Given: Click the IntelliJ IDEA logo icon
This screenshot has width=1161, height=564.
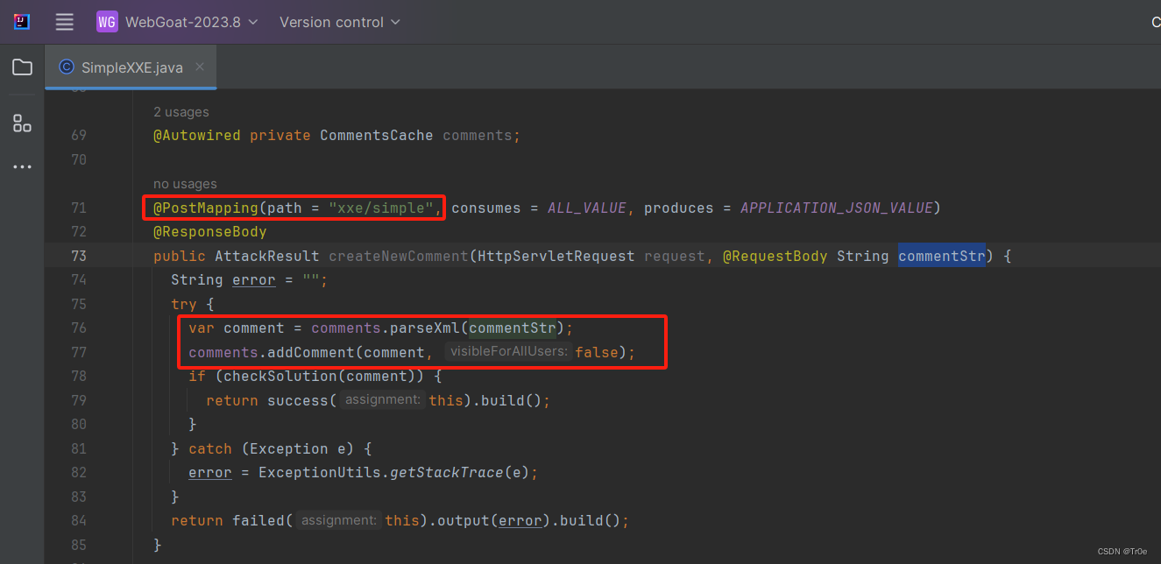Looking at the screenshot, I should point(22,22).
